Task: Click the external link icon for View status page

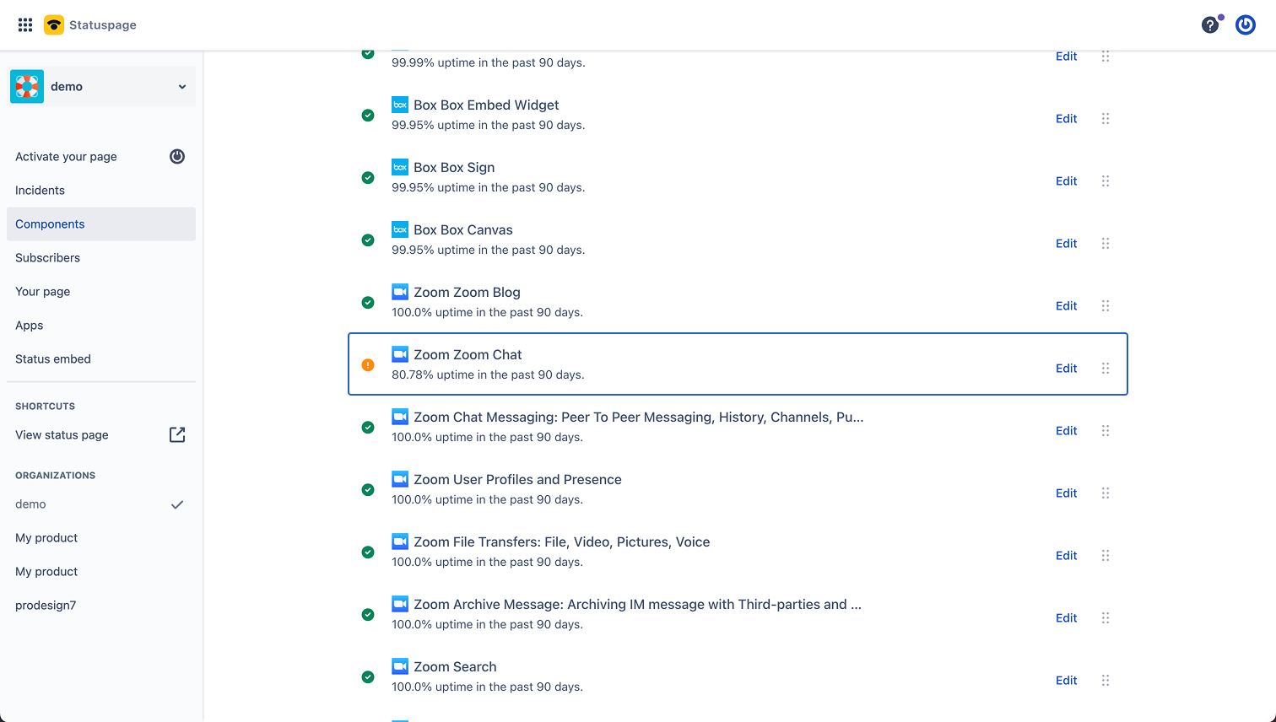Action: pos(177,435)
